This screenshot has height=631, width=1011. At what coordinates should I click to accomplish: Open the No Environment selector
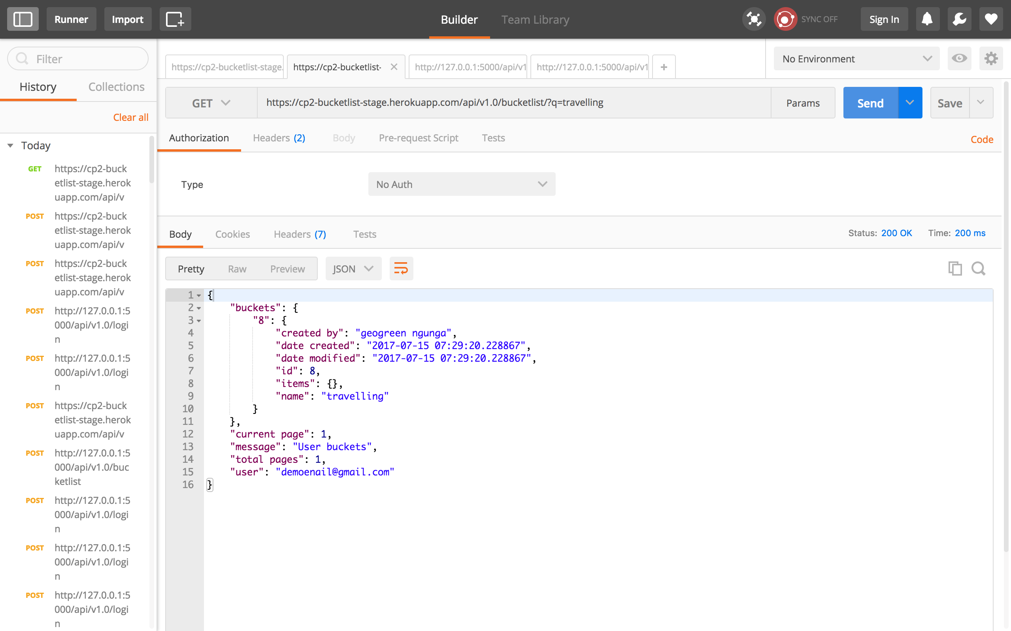856,59
